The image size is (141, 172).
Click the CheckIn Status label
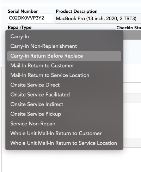(x=129, y=28)
